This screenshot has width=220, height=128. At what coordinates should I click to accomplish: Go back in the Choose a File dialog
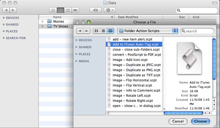pos(80,31)
